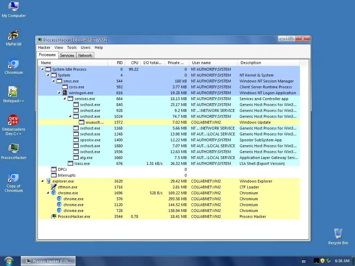The height and width of the screenshot is (266, 355).
Task: Sort by I/O total column header
Action: [153, 63]
